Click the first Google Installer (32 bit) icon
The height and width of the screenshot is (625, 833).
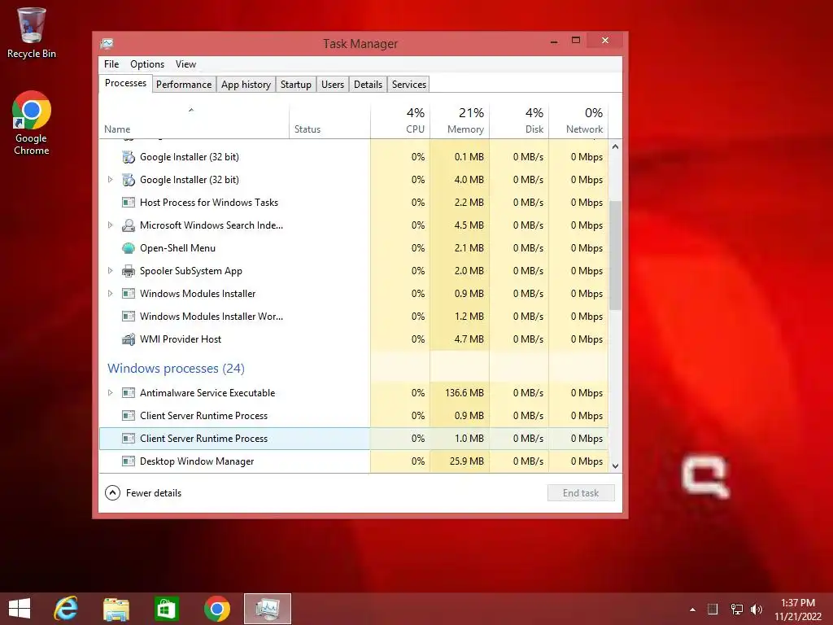tap(128, 157)
